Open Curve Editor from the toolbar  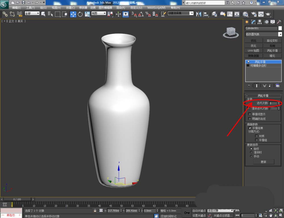(x=230, y=14)
